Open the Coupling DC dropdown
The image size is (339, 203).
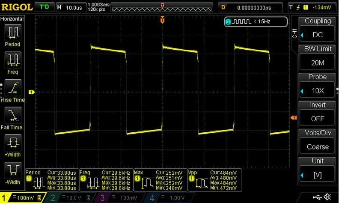pyautogui.click(x=317, y=34)
